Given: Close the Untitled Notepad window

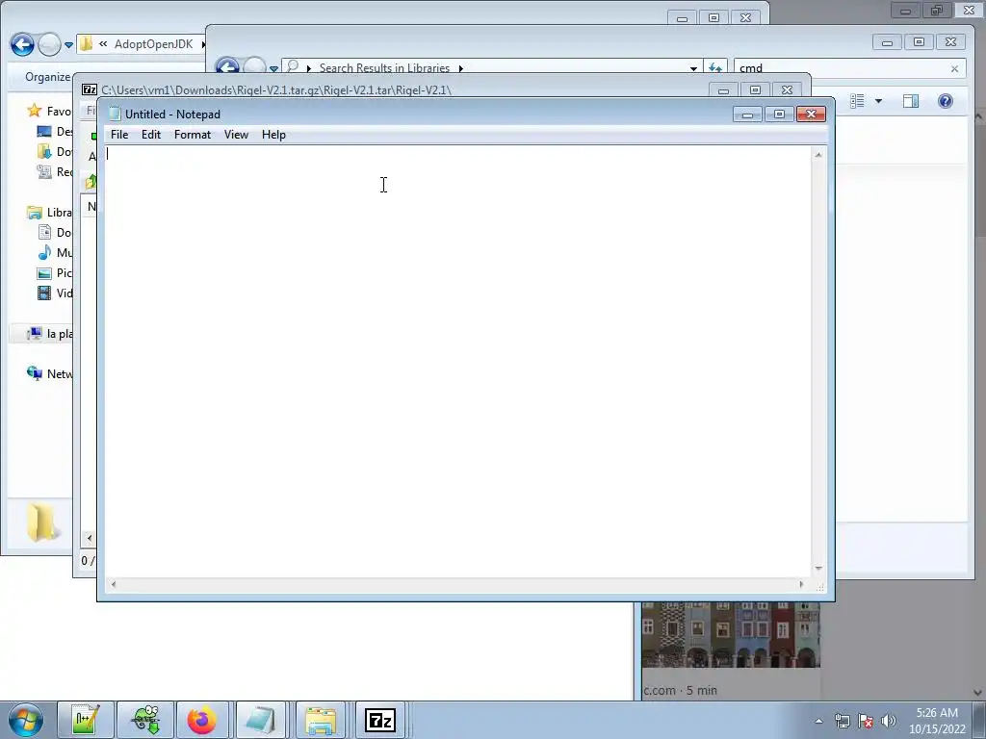Looking at the screenshot, I should pos(811,114).
